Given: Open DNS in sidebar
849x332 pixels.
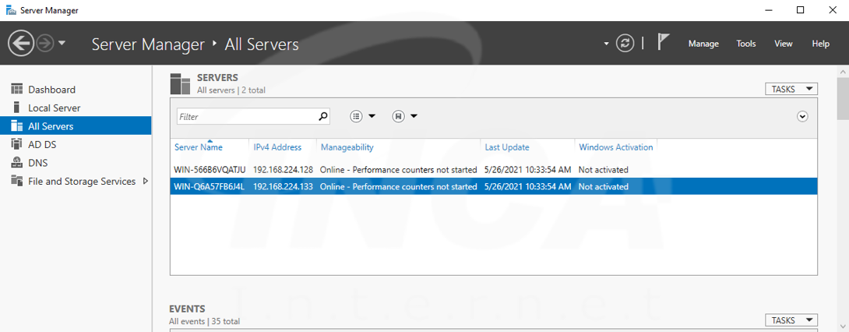Looking at the screenshot, I should coord(76,163).
